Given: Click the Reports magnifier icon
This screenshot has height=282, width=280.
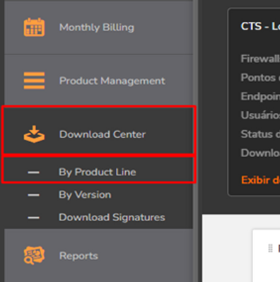Looking at the screenshot, I should pyautogui.click(x=34, y=255).
